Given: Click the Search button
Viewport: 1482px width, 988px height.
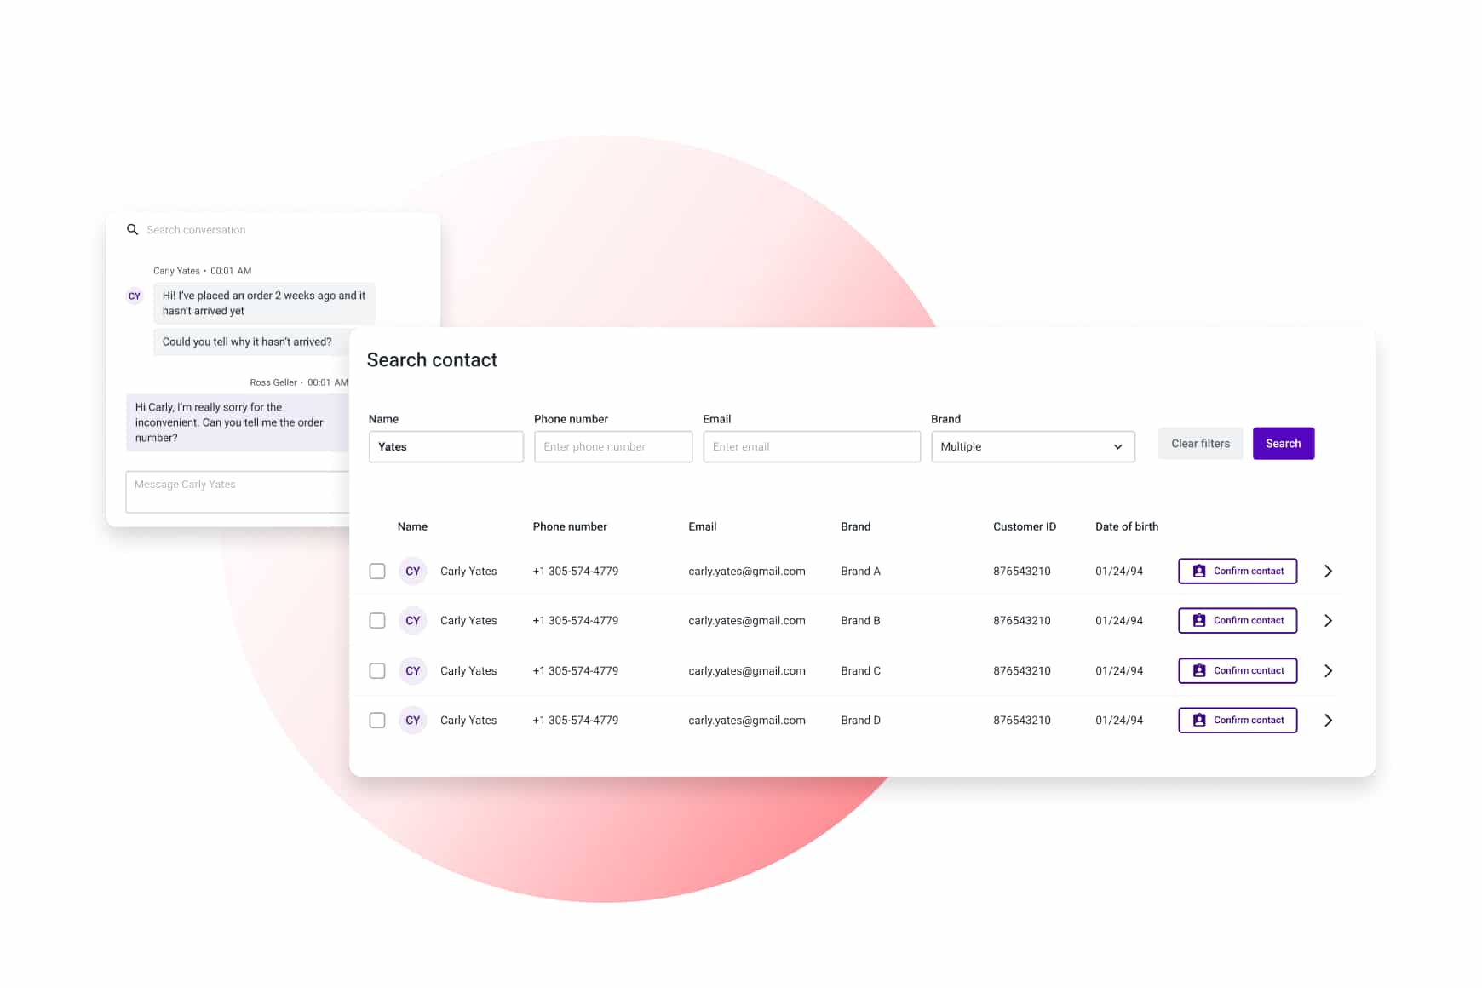Looking at the screenshot, I should (1283, 443).
